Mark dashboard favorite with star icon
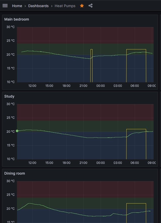Screen dimensions: 161x223 coord(82,6)
